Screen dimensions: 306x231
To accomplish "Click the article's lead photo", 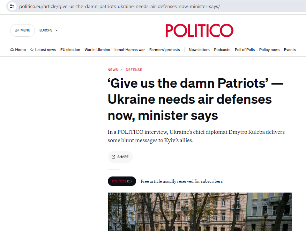I will [x=200, y=211].
